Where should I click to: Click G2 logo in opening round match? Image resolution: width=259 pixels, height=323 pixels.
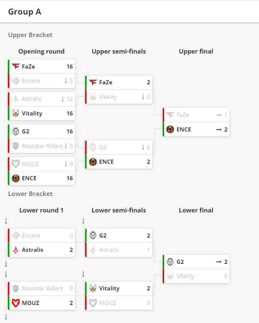click(16, 131)
